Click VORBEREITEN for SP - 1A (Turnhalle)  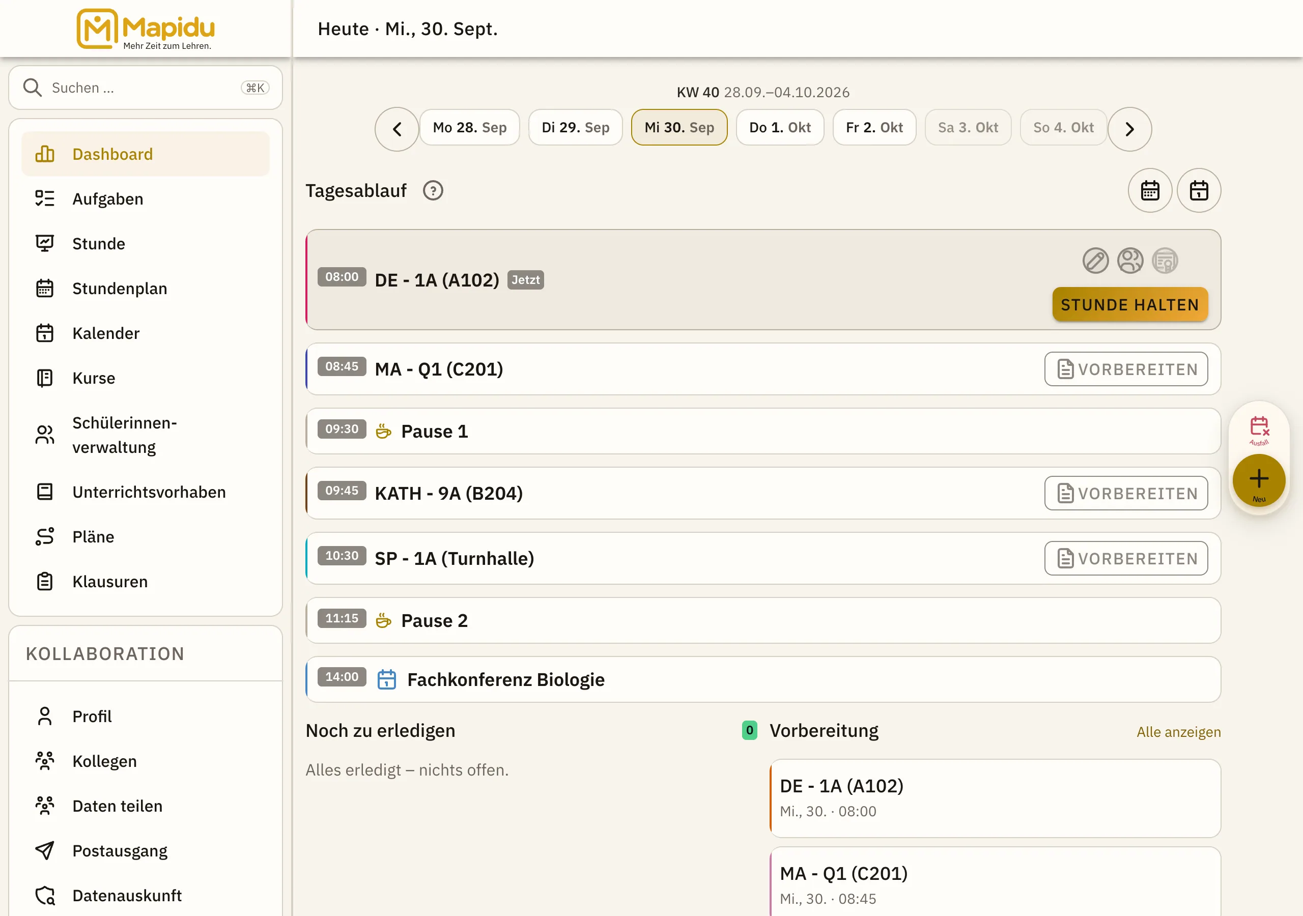1126,559
